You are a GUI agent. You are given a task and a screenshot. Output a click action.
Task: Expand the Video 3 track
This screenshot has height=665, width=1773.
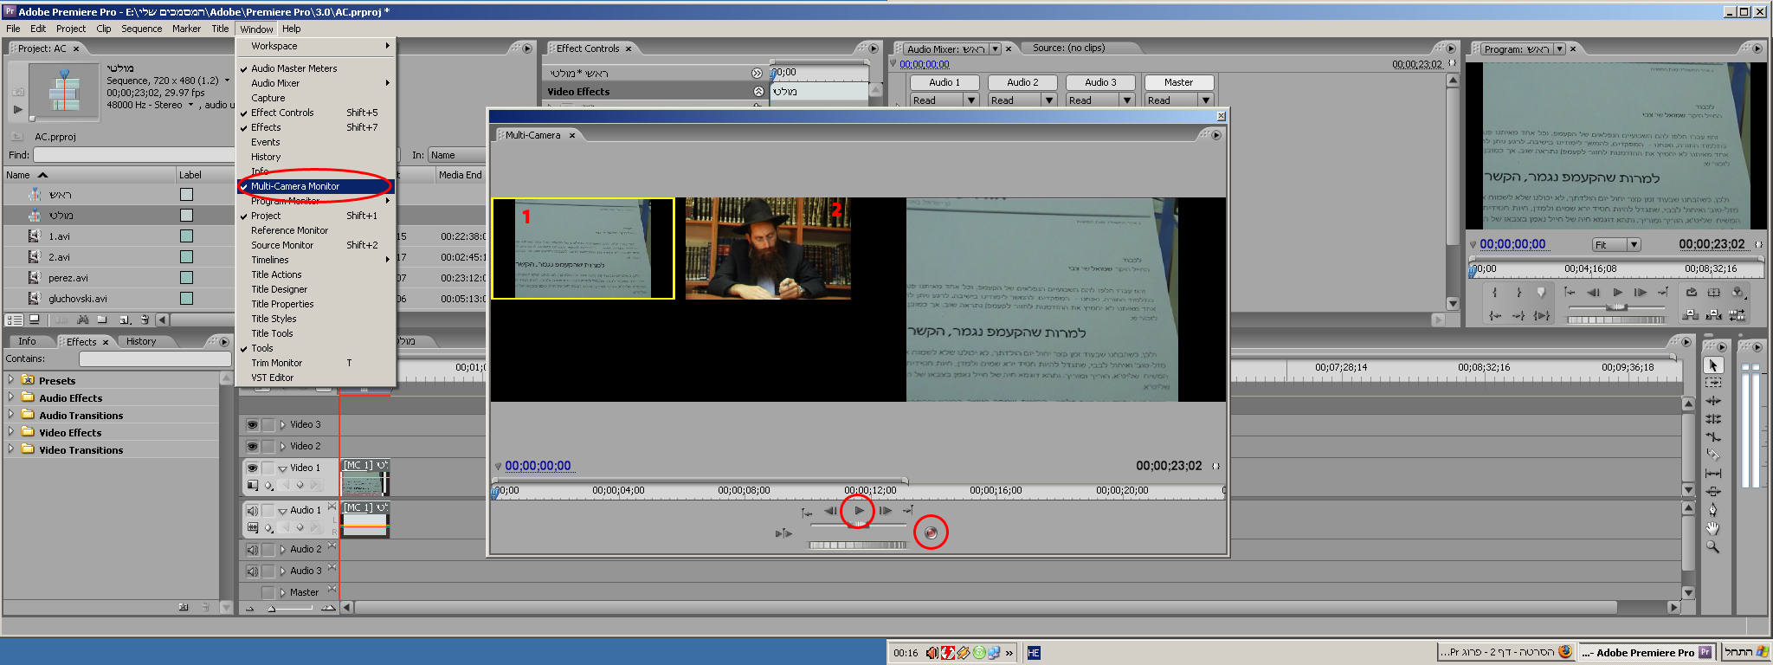(x=282, y=424)
